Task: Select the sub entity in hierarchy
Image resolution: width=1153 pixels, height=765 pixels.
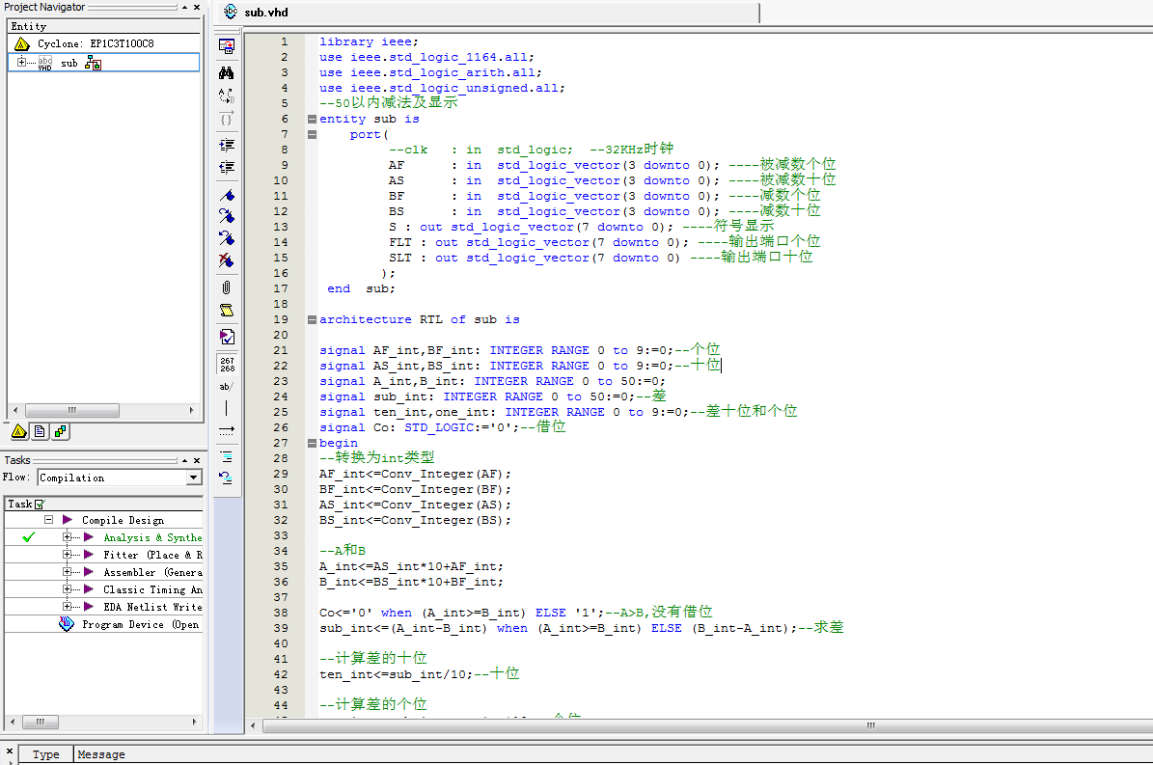Action: (x=69, y=64)
